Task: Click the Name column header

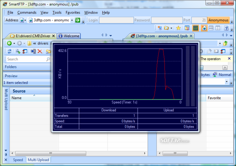Action: [x=31, y=98]
